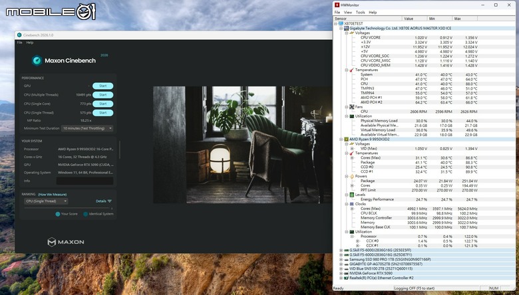Toggle the ranking Details filter
The width and height of the screenshot is (519, 295).
point(104,201)
